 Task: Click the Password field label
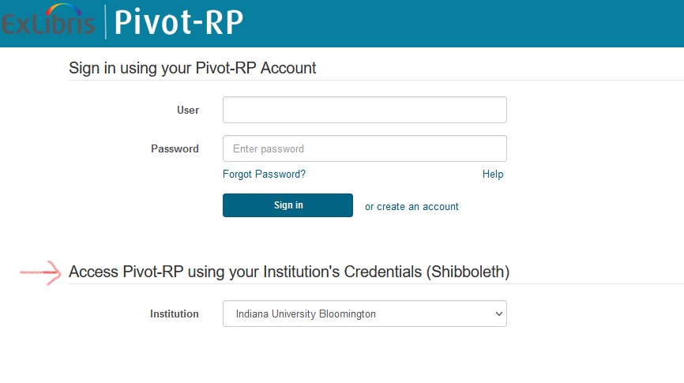(x=175, y=148)
